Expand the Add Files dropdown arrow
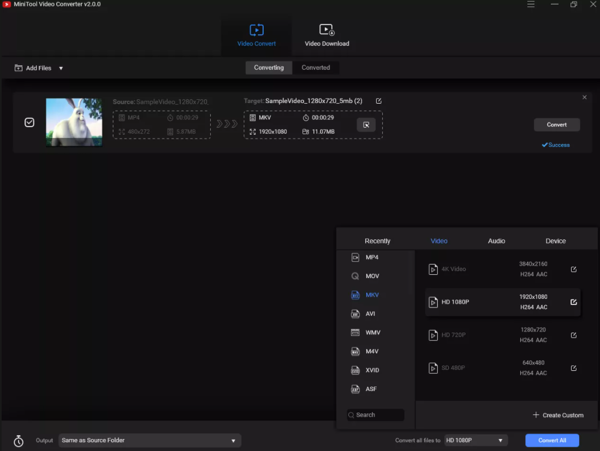Screen dimensions: 600x451 click(x=61, y=68)
